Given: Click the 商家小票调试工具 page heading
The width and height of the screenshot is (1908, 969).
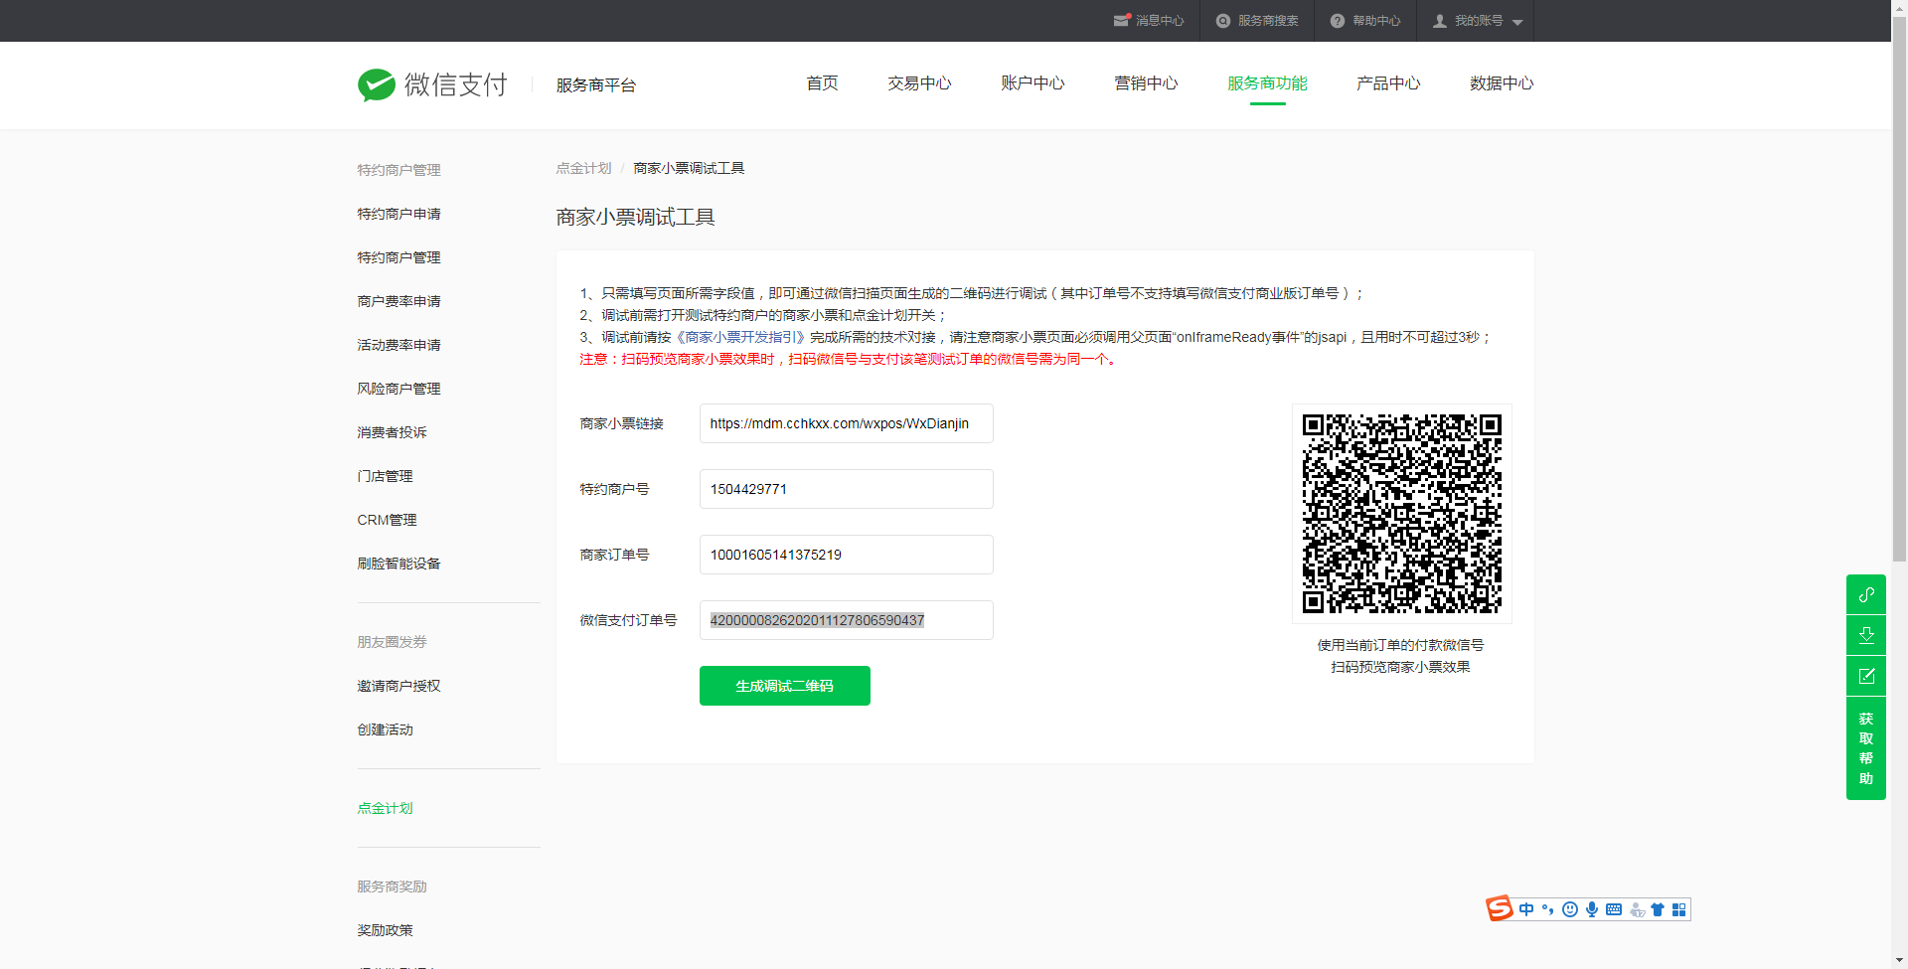Looking at the screenshot, I should [x=635, y=217].
